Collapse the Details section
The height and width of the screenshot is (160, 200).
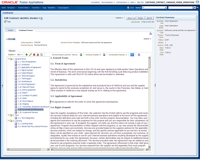(7, 39)
